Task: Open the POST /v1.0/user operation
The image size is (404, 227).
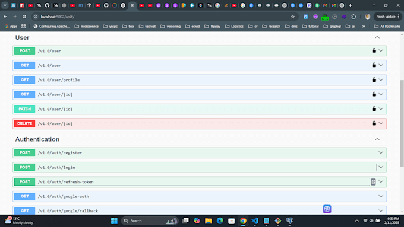Action: [200, 50]
